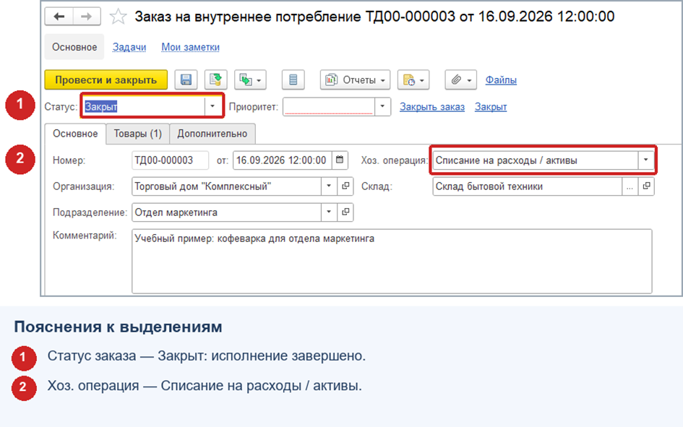683x427 pixels.
Task: Add document to favorites with star icon
Action: click(118, 17)
